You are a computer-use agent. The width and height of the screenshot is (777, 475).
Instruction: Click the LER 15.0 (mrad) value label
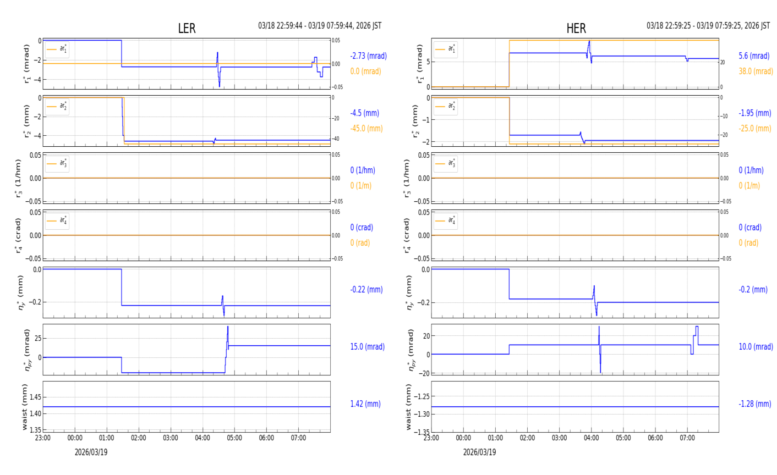[367, 347]
